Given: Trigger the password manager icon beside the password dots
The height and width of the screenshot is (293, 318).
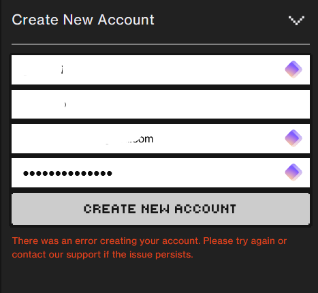Looking at the screenshot, I should point(293,172).
